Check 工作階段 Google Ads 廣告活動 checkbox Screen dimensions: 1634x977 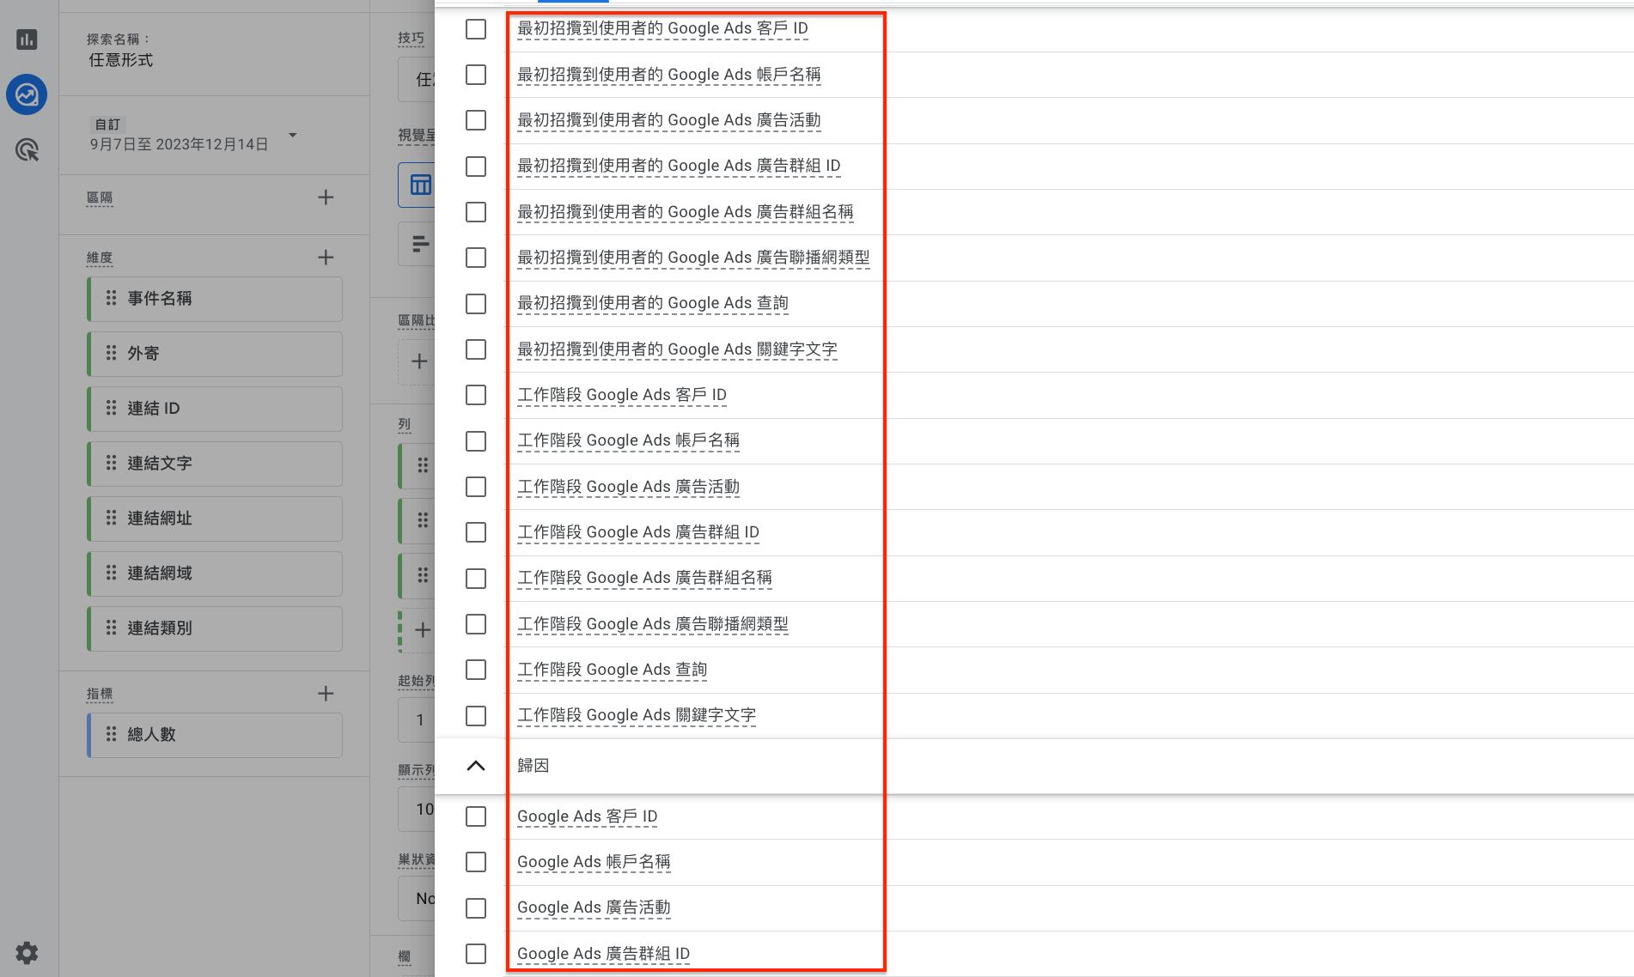(x=476, y=487)
